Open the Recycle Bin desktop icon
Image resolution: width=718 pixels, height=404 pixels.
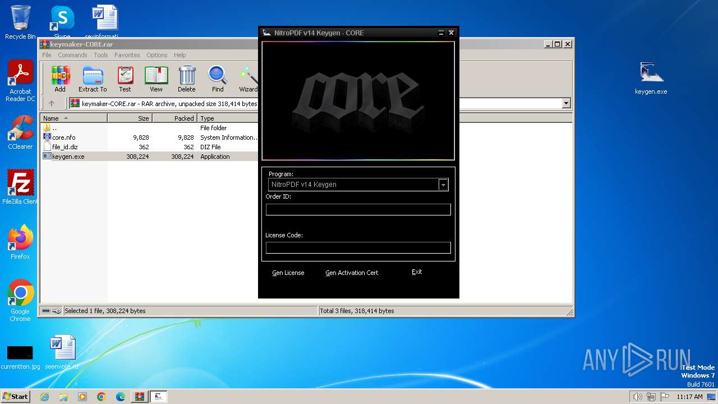click(x=20, y=22)
